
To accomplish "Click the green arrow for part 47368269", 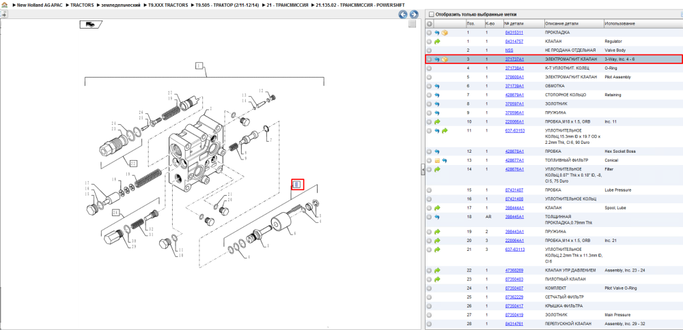I will (437, 271).
